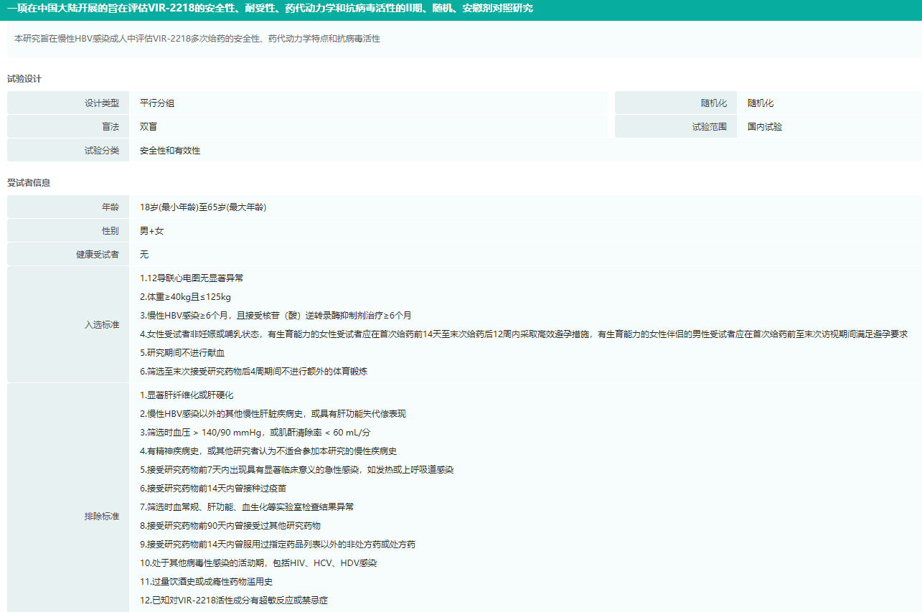Click the study purpose description paragraph
This screenshot has height=612, width=922.
[x=197, y=39]
